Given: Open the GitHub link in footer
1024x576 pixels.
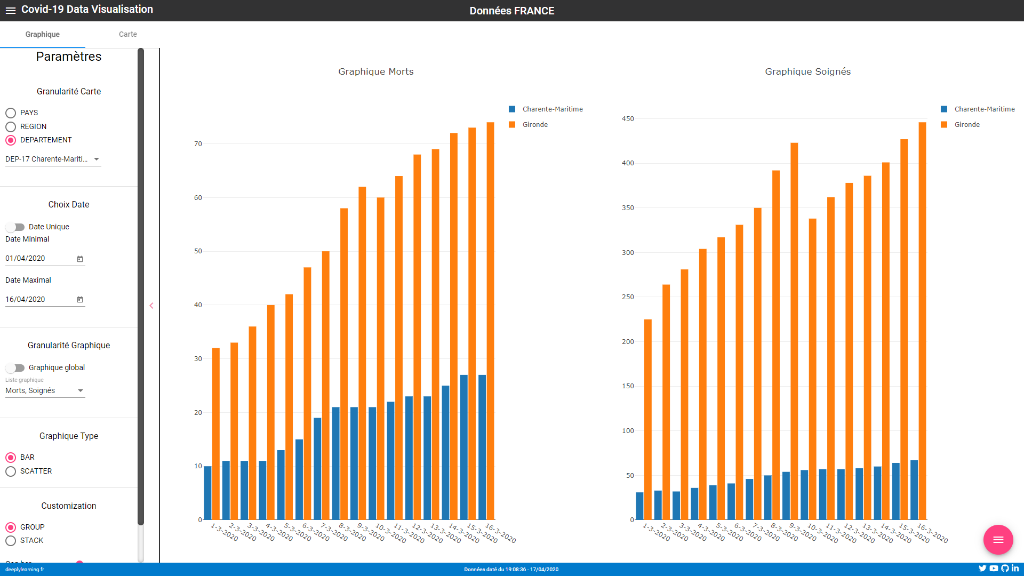Looking at the screenshot, I should click(1005, 569).
